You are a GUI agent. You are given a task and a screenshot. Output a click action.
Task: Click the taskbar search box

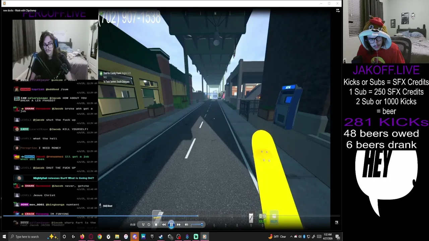coord(34,237)
